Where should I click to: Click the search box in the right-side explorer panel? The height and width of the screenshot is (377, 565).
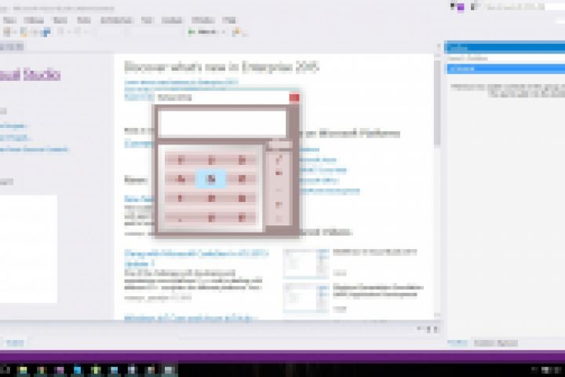point(505,58)
